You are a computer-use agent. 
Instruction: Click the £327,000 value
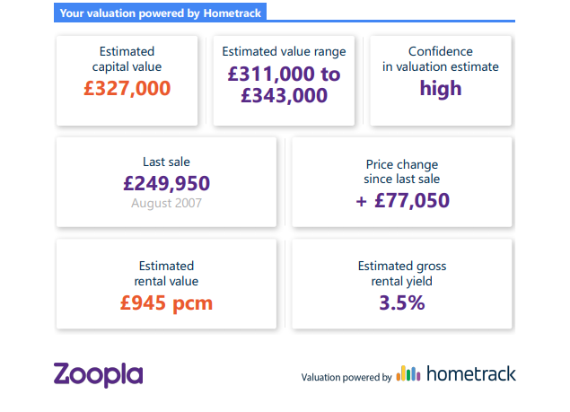(x=127, y=88)
